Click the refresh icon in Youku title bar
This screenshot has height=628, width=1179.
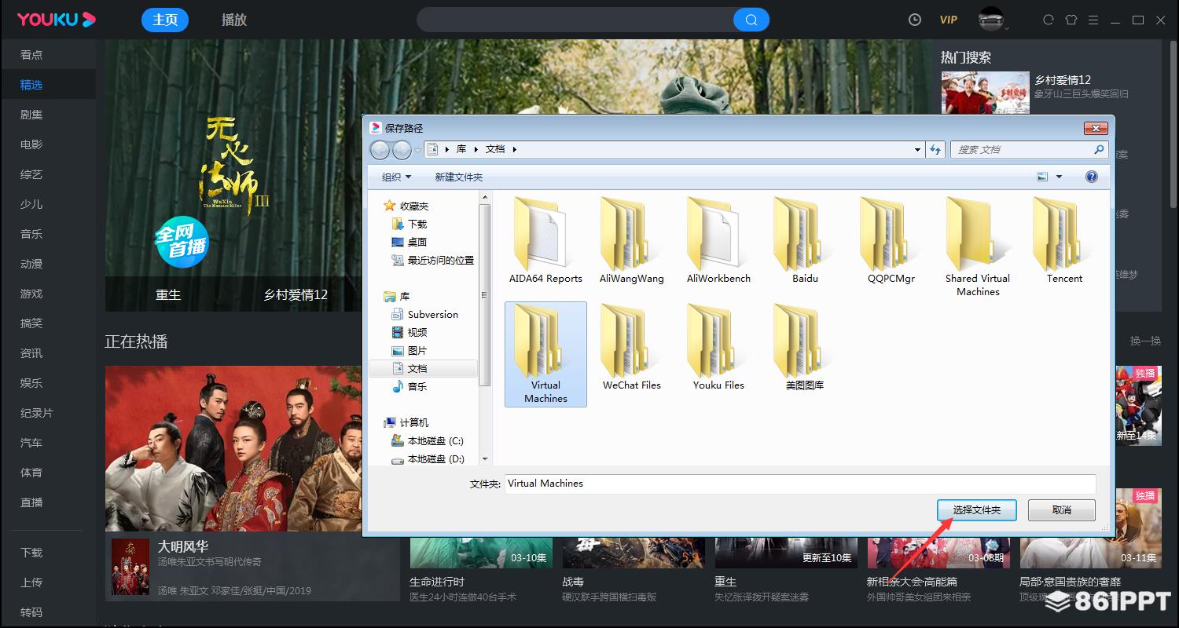coord(1048,20)
